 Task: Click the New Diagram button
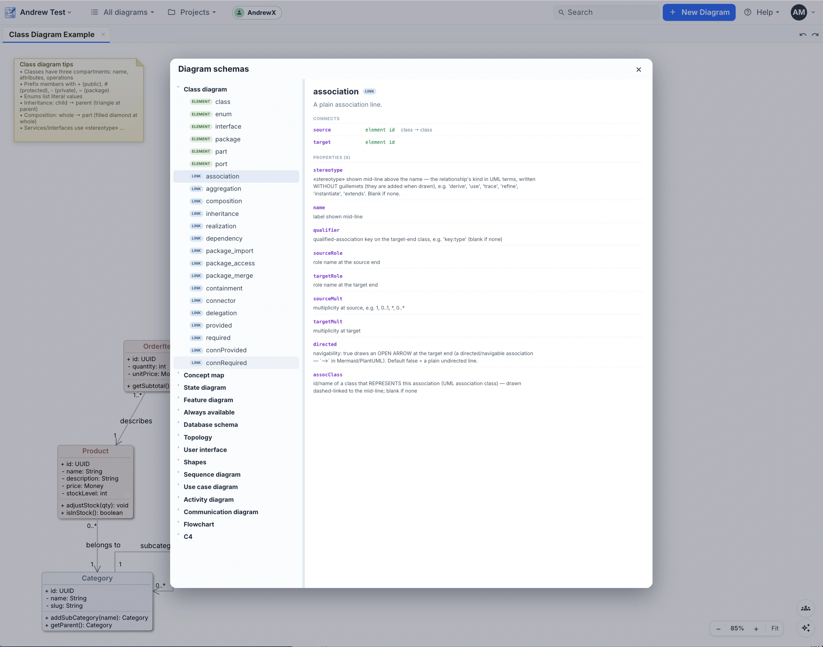[x=699, y=12]
